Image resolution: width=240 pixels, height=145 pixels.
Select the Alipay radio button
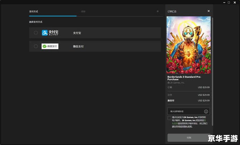[36, 33]
